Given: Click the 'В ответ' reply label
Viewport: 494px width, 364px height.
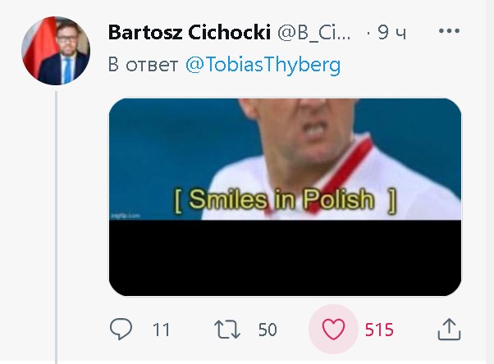Looking at the screenshot, I should coord(143,65).
